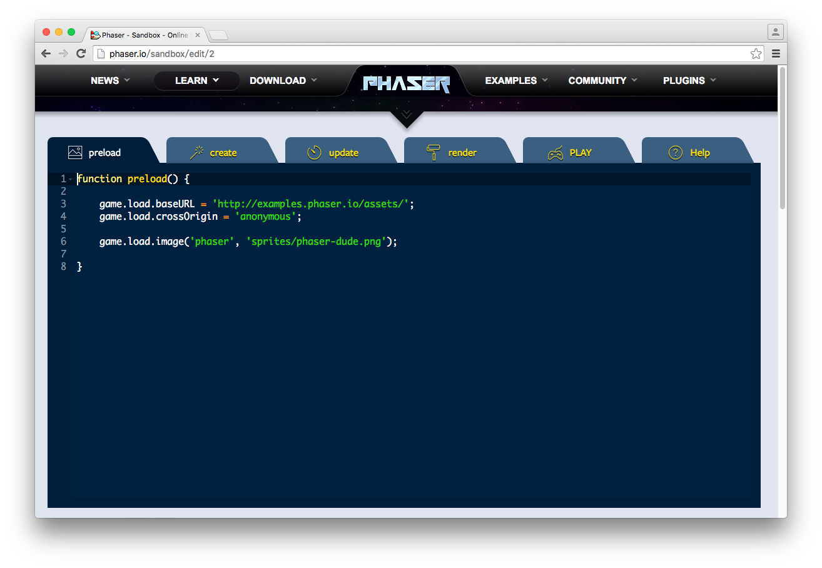The height and width of the screenshot is (568, 822).
Task: Close the Phaser Sandbox browser tab
Action: pos(198,35)
